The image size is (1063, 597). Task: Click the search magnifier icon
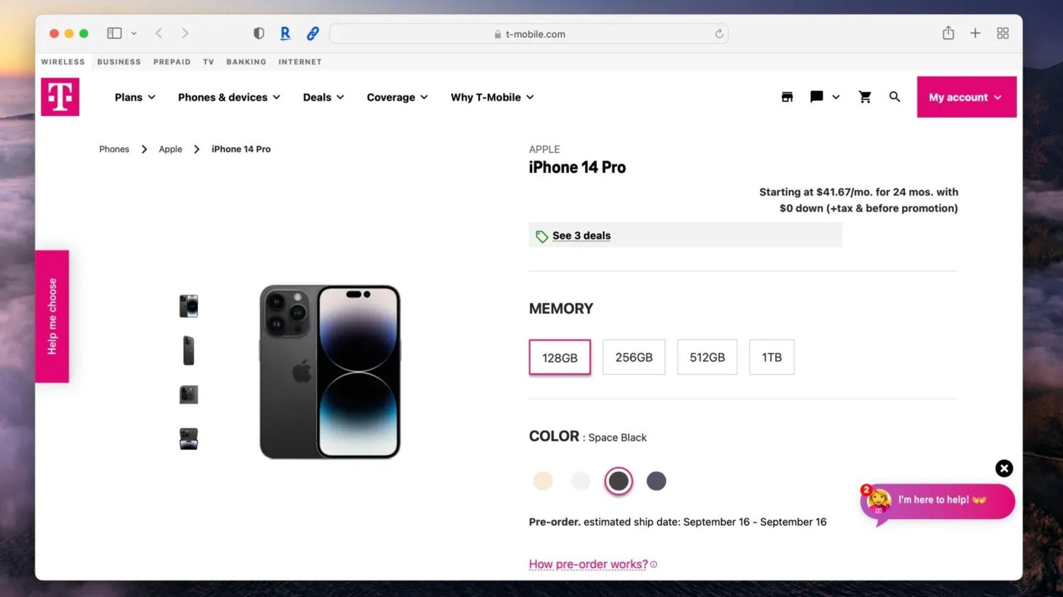pos(895,97)
